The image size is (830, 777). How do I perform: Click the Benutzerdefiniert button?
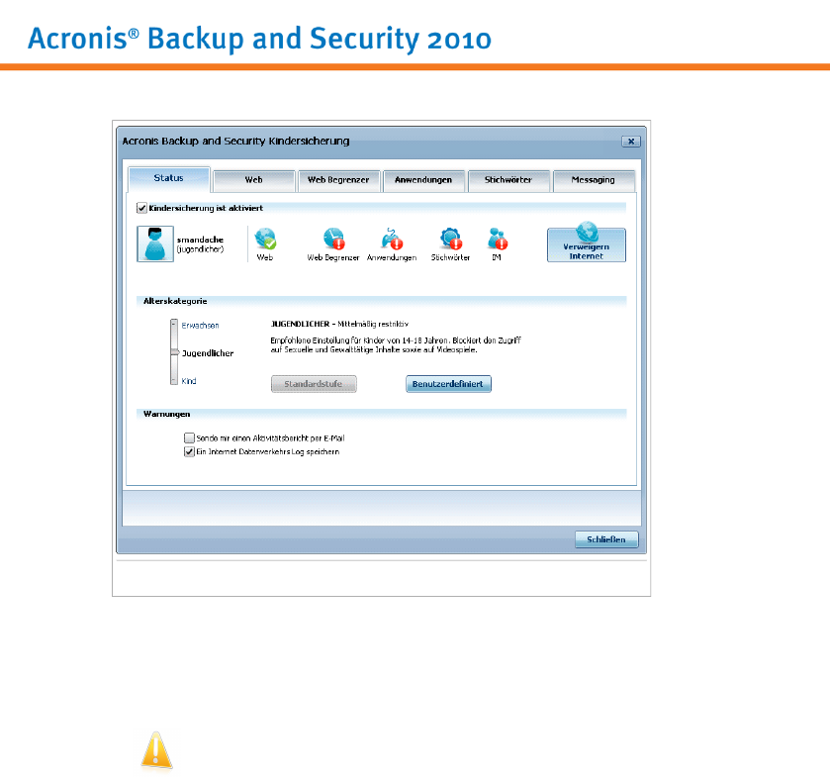click(x=448, y=384)
